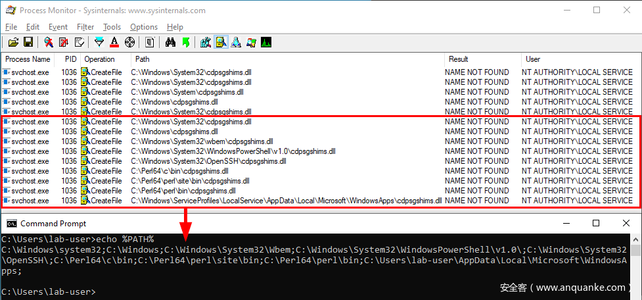Click the Process Name column header

pos(28,59)
